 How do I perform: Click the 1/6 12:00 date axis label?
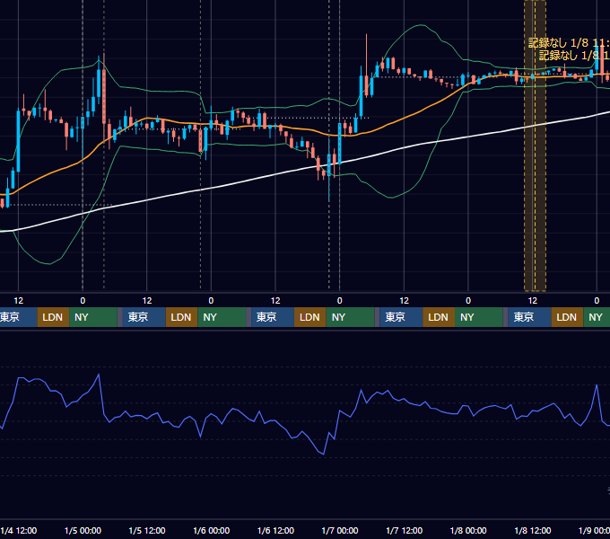[275, 530]
